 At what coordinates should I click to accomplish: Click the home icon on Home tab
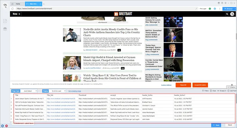point(13,4)
